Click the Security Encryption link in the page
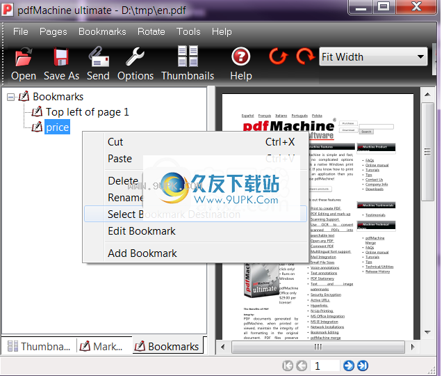Screen dimensions: 444x376 click(x=326, y=295)
